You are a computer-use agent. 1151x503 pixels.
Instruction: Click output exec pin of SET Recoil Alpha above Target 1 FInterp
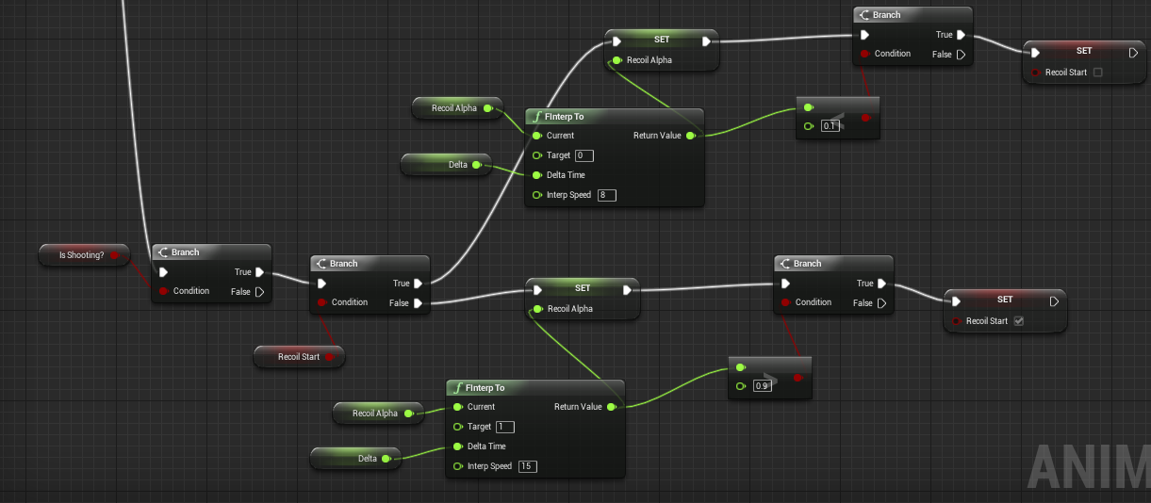[x=628, y=289]
